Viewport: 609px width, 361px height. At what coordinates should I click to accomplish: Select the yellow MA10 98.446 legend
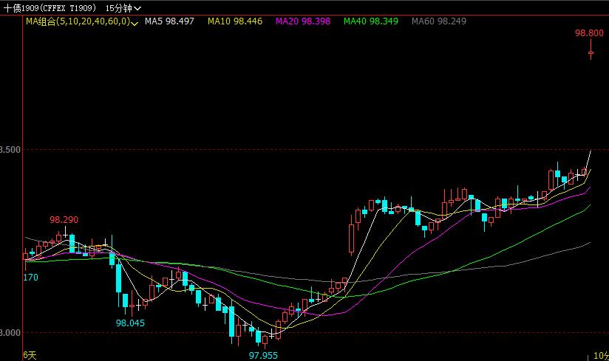(x=234, y=21)
